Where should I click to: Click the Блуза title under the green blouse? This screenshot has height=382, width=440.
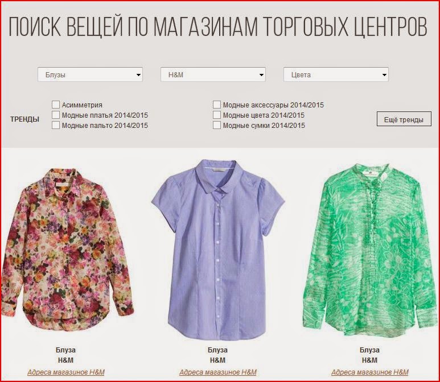[x=369, y=350]
